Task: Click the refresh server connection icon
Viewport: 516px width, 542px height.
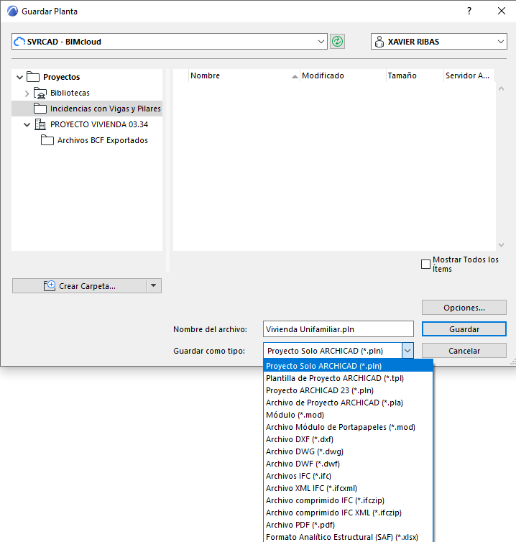Action: [x=337, y=42]
